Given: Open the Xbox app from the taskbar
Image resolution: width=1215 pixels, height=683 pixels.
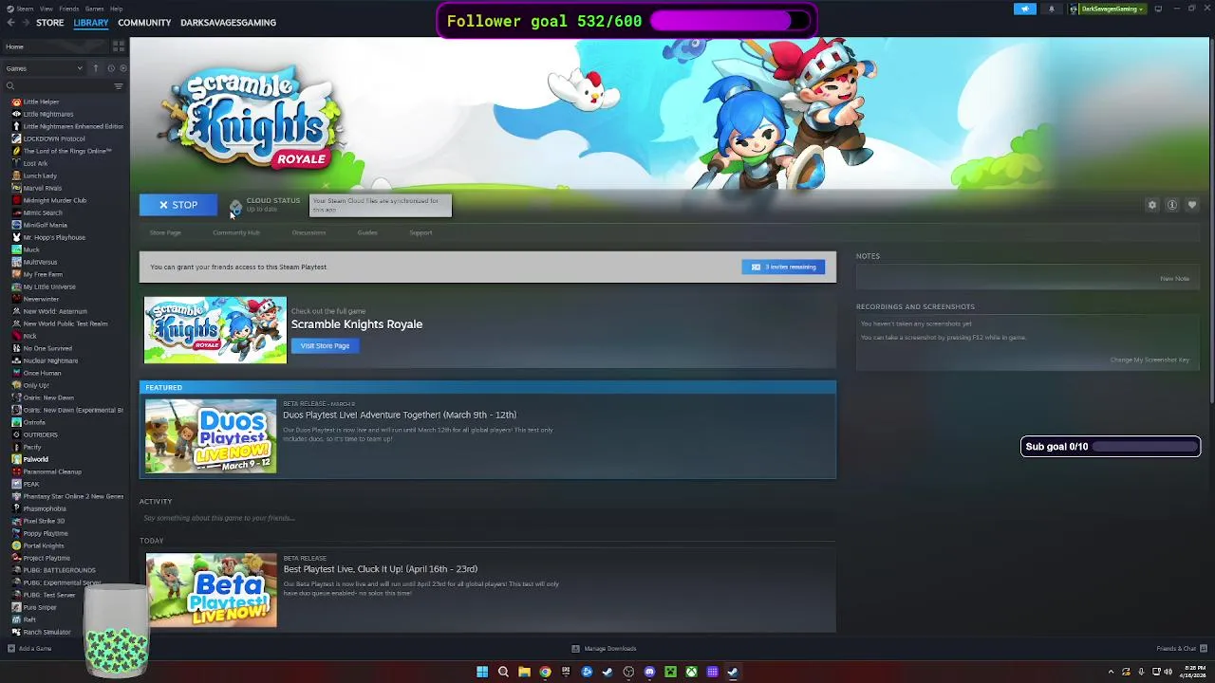Looking at the screenshot, I should [691, 672].
